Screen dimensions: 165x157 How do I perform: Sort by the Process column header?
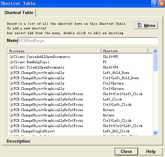[54, 51]
